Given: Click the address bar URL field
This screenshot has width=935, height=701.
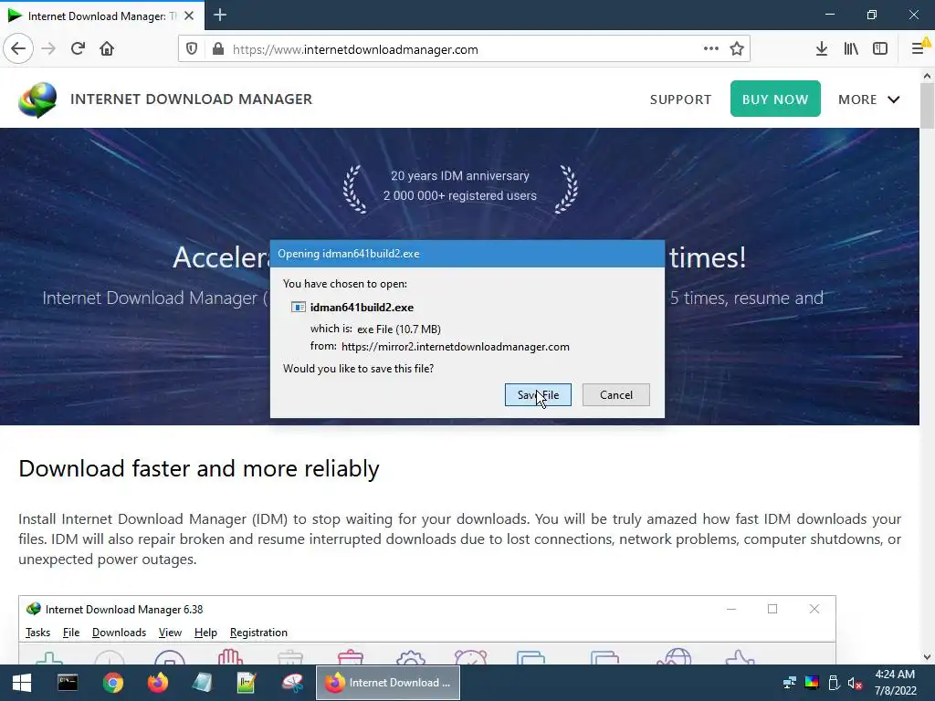Looking at the screenshot, I should (x=465, y=49).
